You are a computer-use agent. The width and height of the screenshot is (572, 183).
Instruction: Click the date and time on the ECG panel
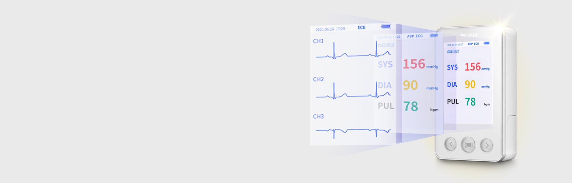click(x=330, y=29)
